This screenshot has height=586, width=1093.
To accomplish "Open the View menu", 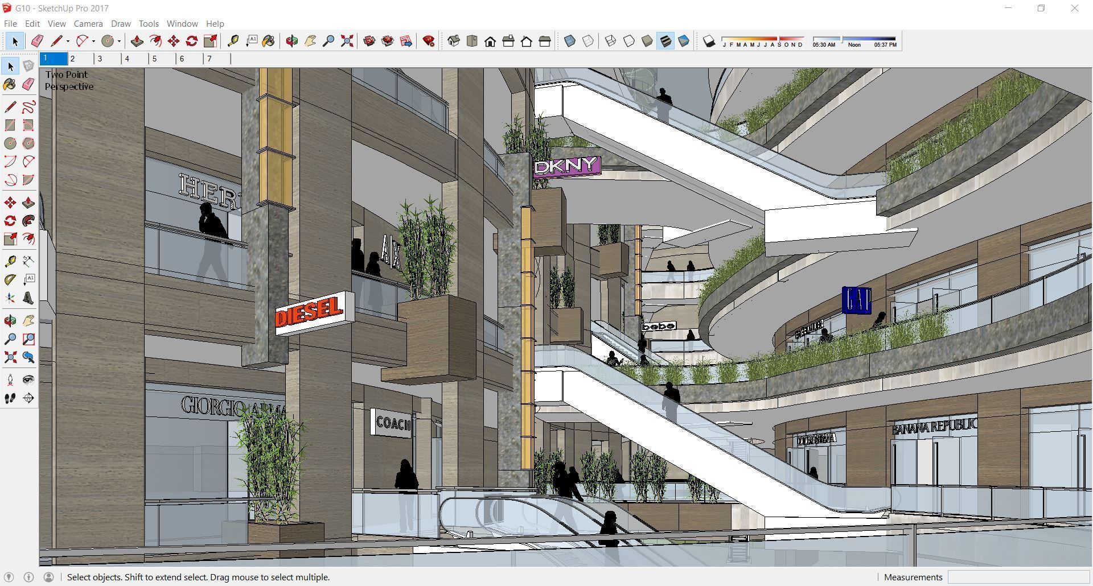I will pos(56,23).
